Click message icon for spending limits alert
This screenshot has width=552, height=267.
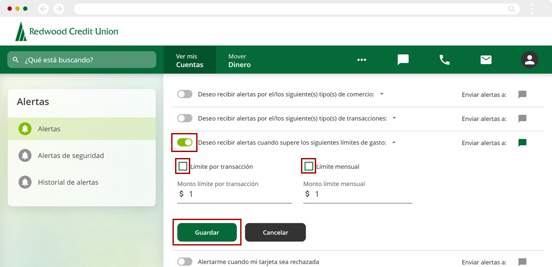pyautogui.click(x=522, y=143)
